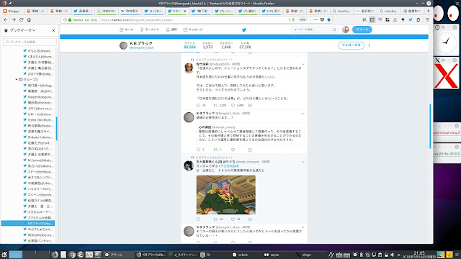Click the Pocket icon in address bar
Image resolution: width=461 pixels, height=259 pixels.
(x=322, y=19)
